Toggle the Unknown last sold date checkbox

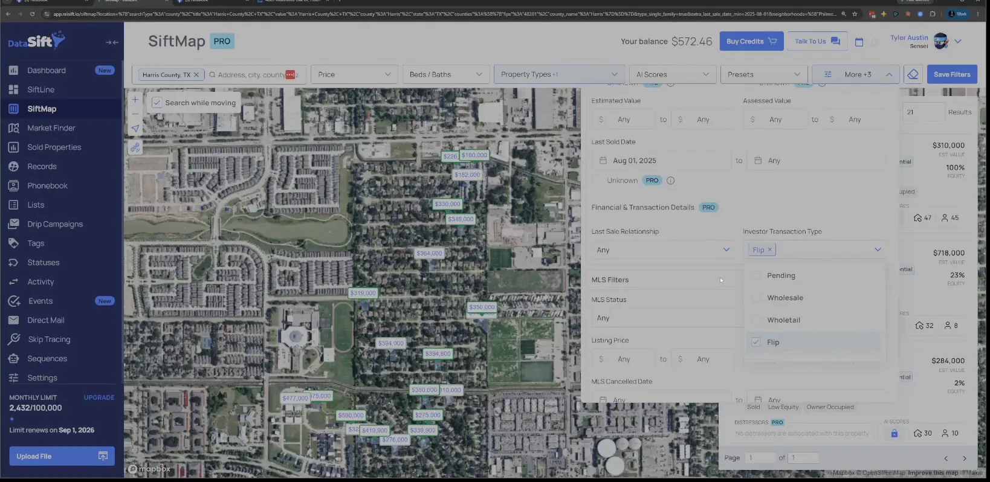tap(598, 181)
